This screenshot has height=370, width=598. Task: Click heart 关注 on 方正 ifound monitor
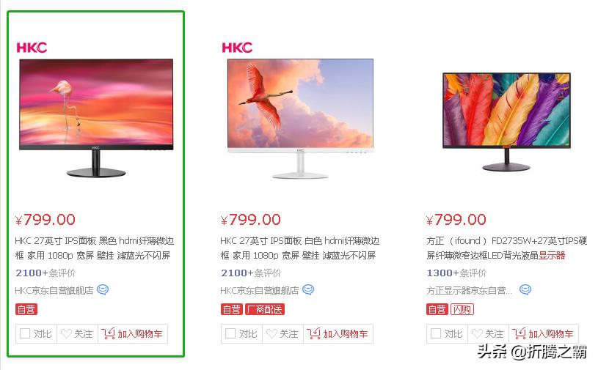488,334
